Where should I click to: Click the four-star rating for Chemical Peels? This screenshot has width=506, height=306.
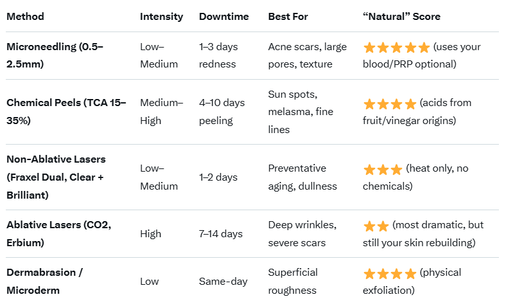(390, 104)
